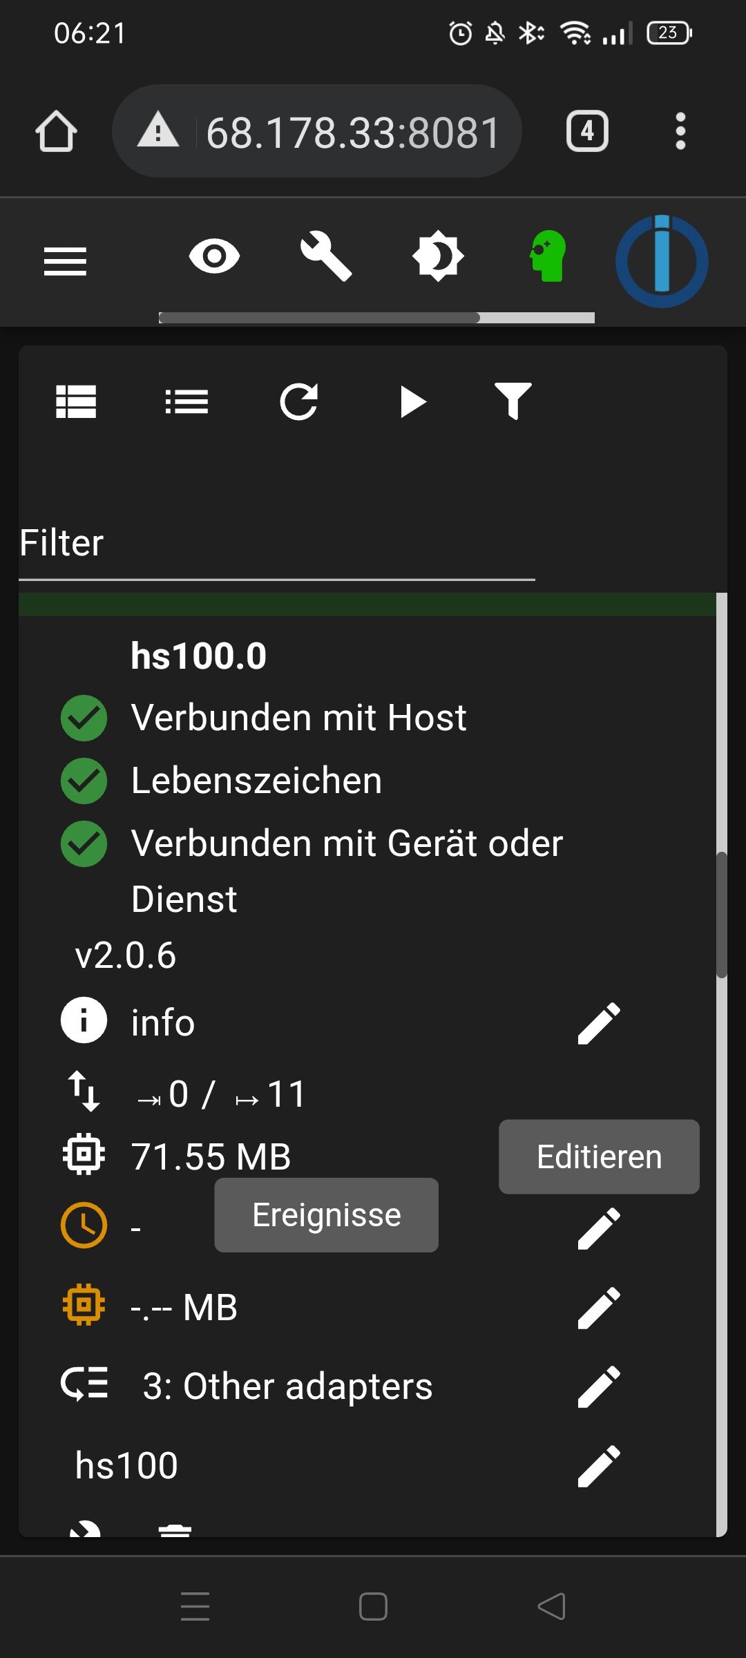Show only running instances play icon
Viewport: 746px width, 1658px height.
click(x=412, y=401)
